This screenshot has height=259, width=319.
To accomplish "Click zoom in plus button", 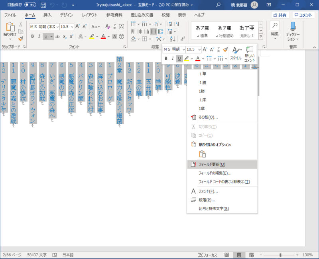I will tap(297, 255).
